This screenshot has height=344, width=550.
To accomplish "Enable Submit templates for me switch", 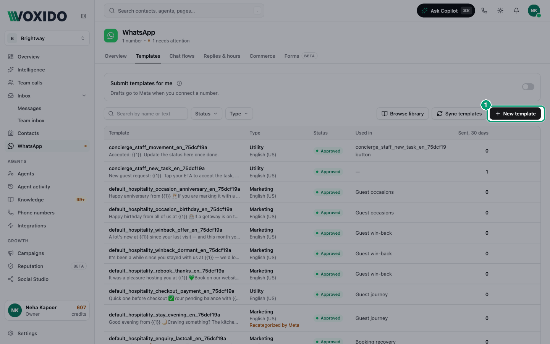I will pyautogui.click(x=528, y=87).
